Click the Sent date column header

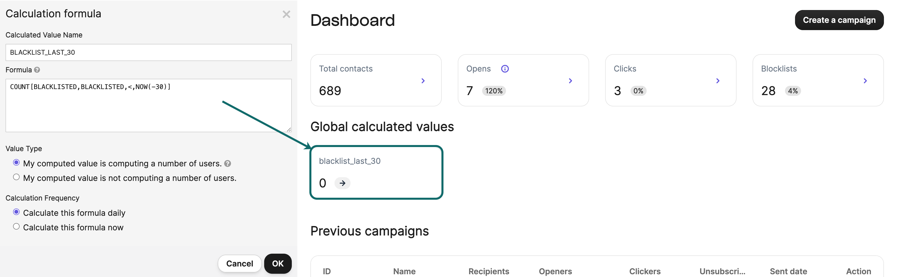pyautogui.click(x=788, y=271)
